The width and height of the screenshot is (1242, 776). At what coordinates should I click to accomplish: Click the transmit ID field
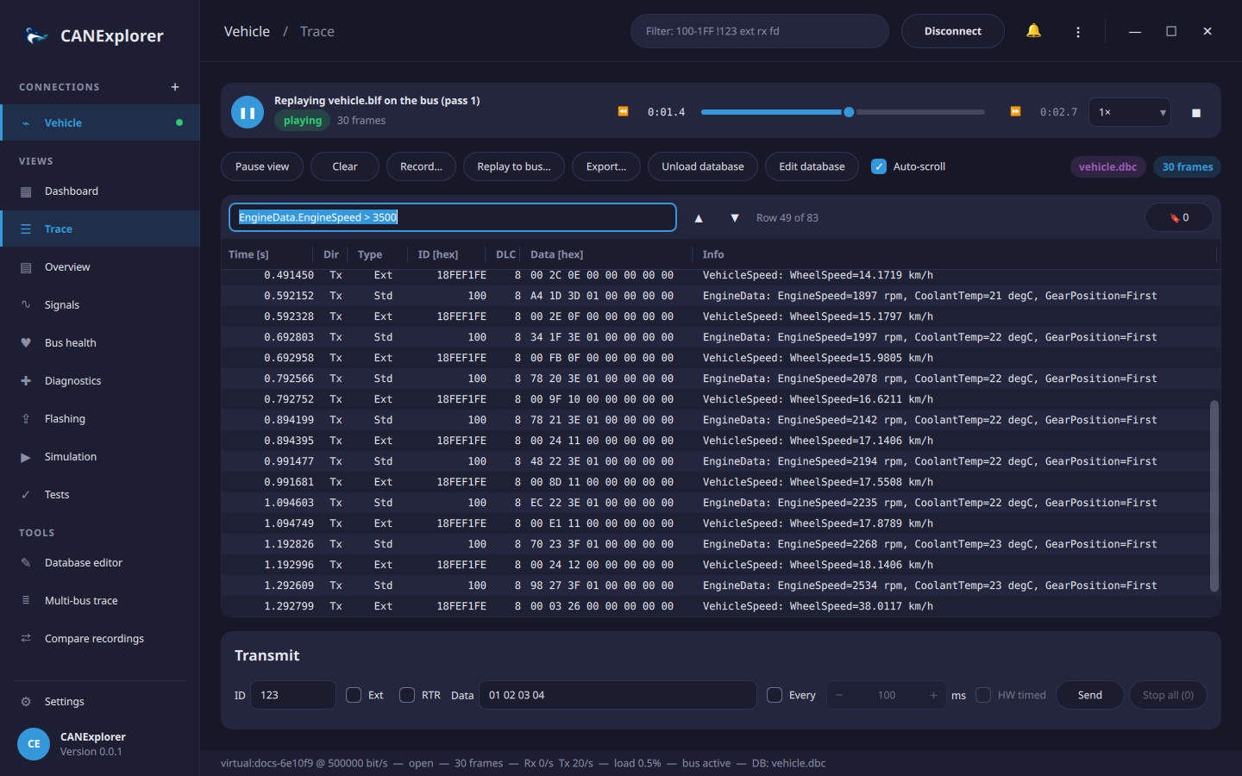pos(293,695)
